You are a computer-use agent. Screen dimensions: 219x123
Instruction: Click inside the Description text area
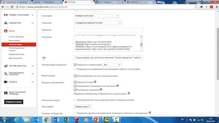[x=107, y=43]
